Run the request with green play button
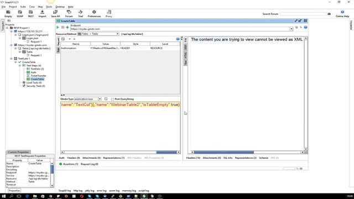 [58, 27]
